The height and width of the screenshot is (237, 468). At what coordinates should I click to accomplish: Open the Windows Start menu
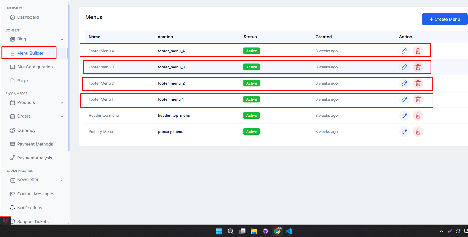pyautogui.click(x=219, y=231)
